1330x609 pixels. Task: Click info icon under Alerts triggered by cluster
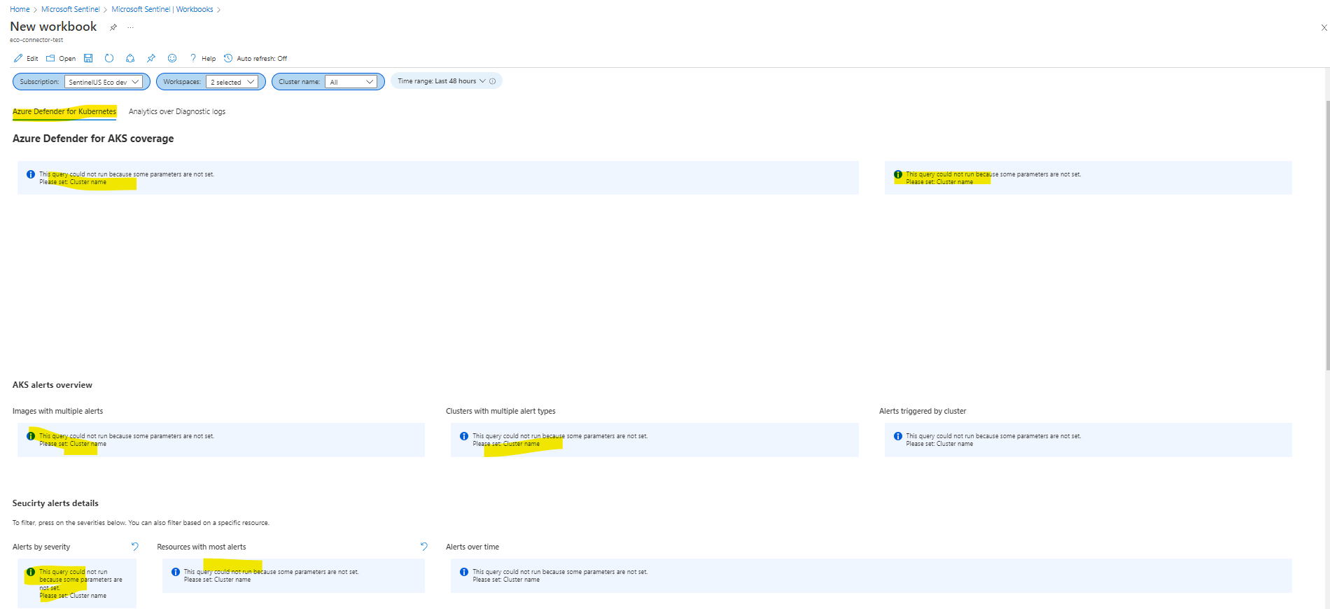(x=898, y=436)
